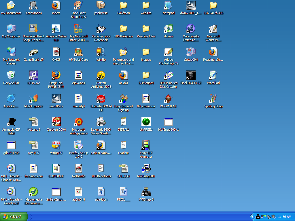
Task: Open the wireless network tray icon
Action: coord(263,217)
